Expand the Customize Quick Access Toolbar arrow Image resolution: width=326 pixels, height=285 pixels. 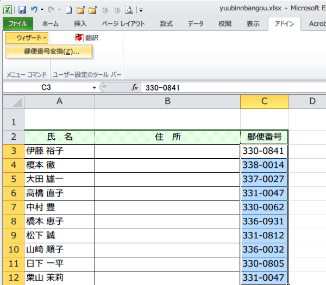click(x=140, y=10)
